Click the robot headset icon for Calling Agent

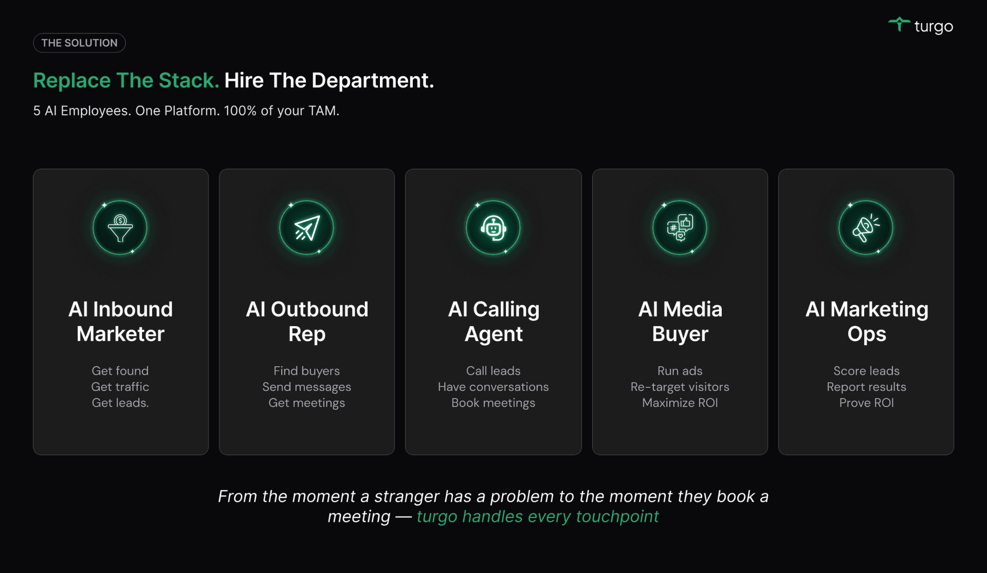pyautogui.click(x=493, y=228)
